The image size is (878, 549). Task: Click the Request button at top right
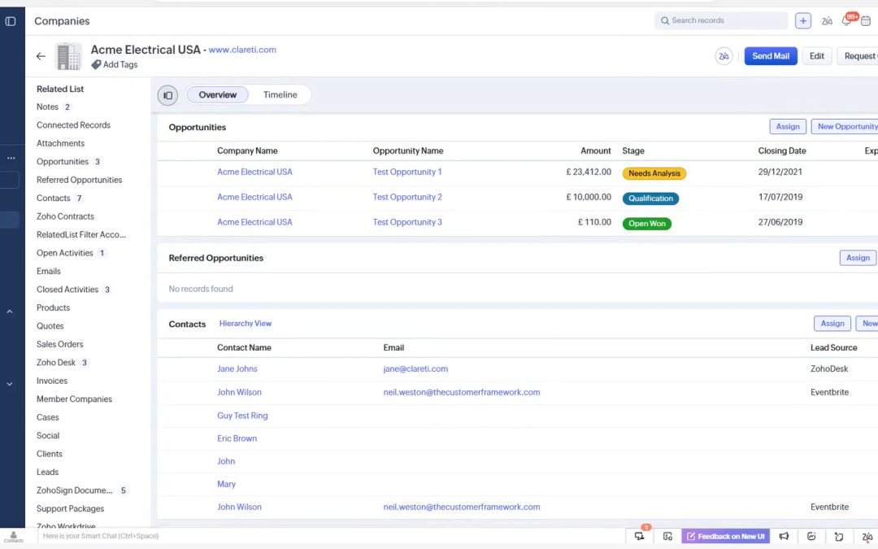[858, 56]
